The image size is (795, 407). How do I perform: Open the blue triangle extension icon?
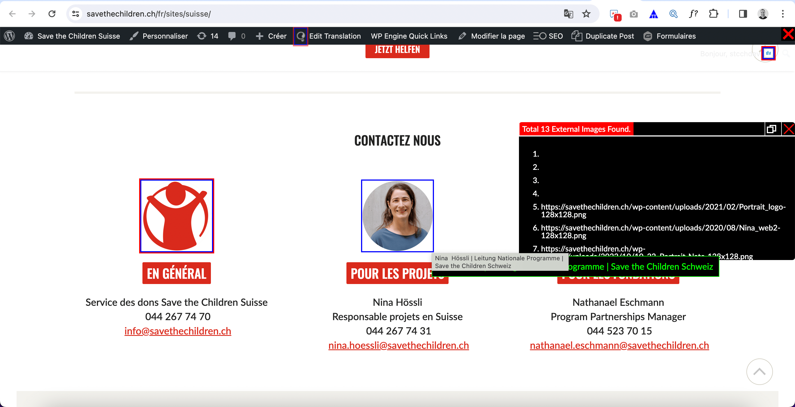tap(653, 14)
